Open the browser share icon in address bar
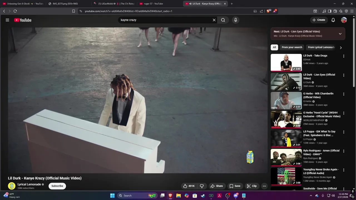Image resolution: width=356 pixels, height=200 pixels. click(x=261, y=11)
